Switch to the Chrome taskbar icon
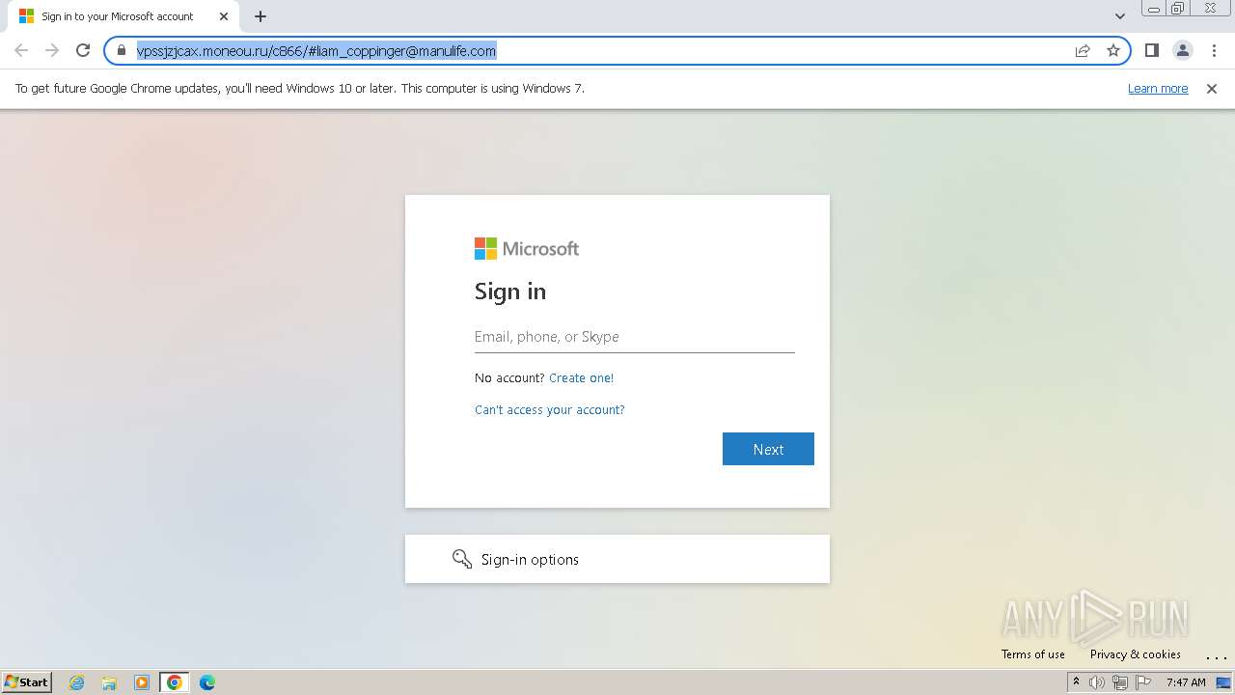1235x695 pixels. (175, 682)
